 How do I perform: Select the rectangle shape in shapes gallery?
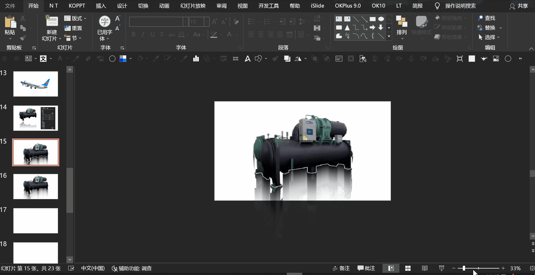click(372, 19)
